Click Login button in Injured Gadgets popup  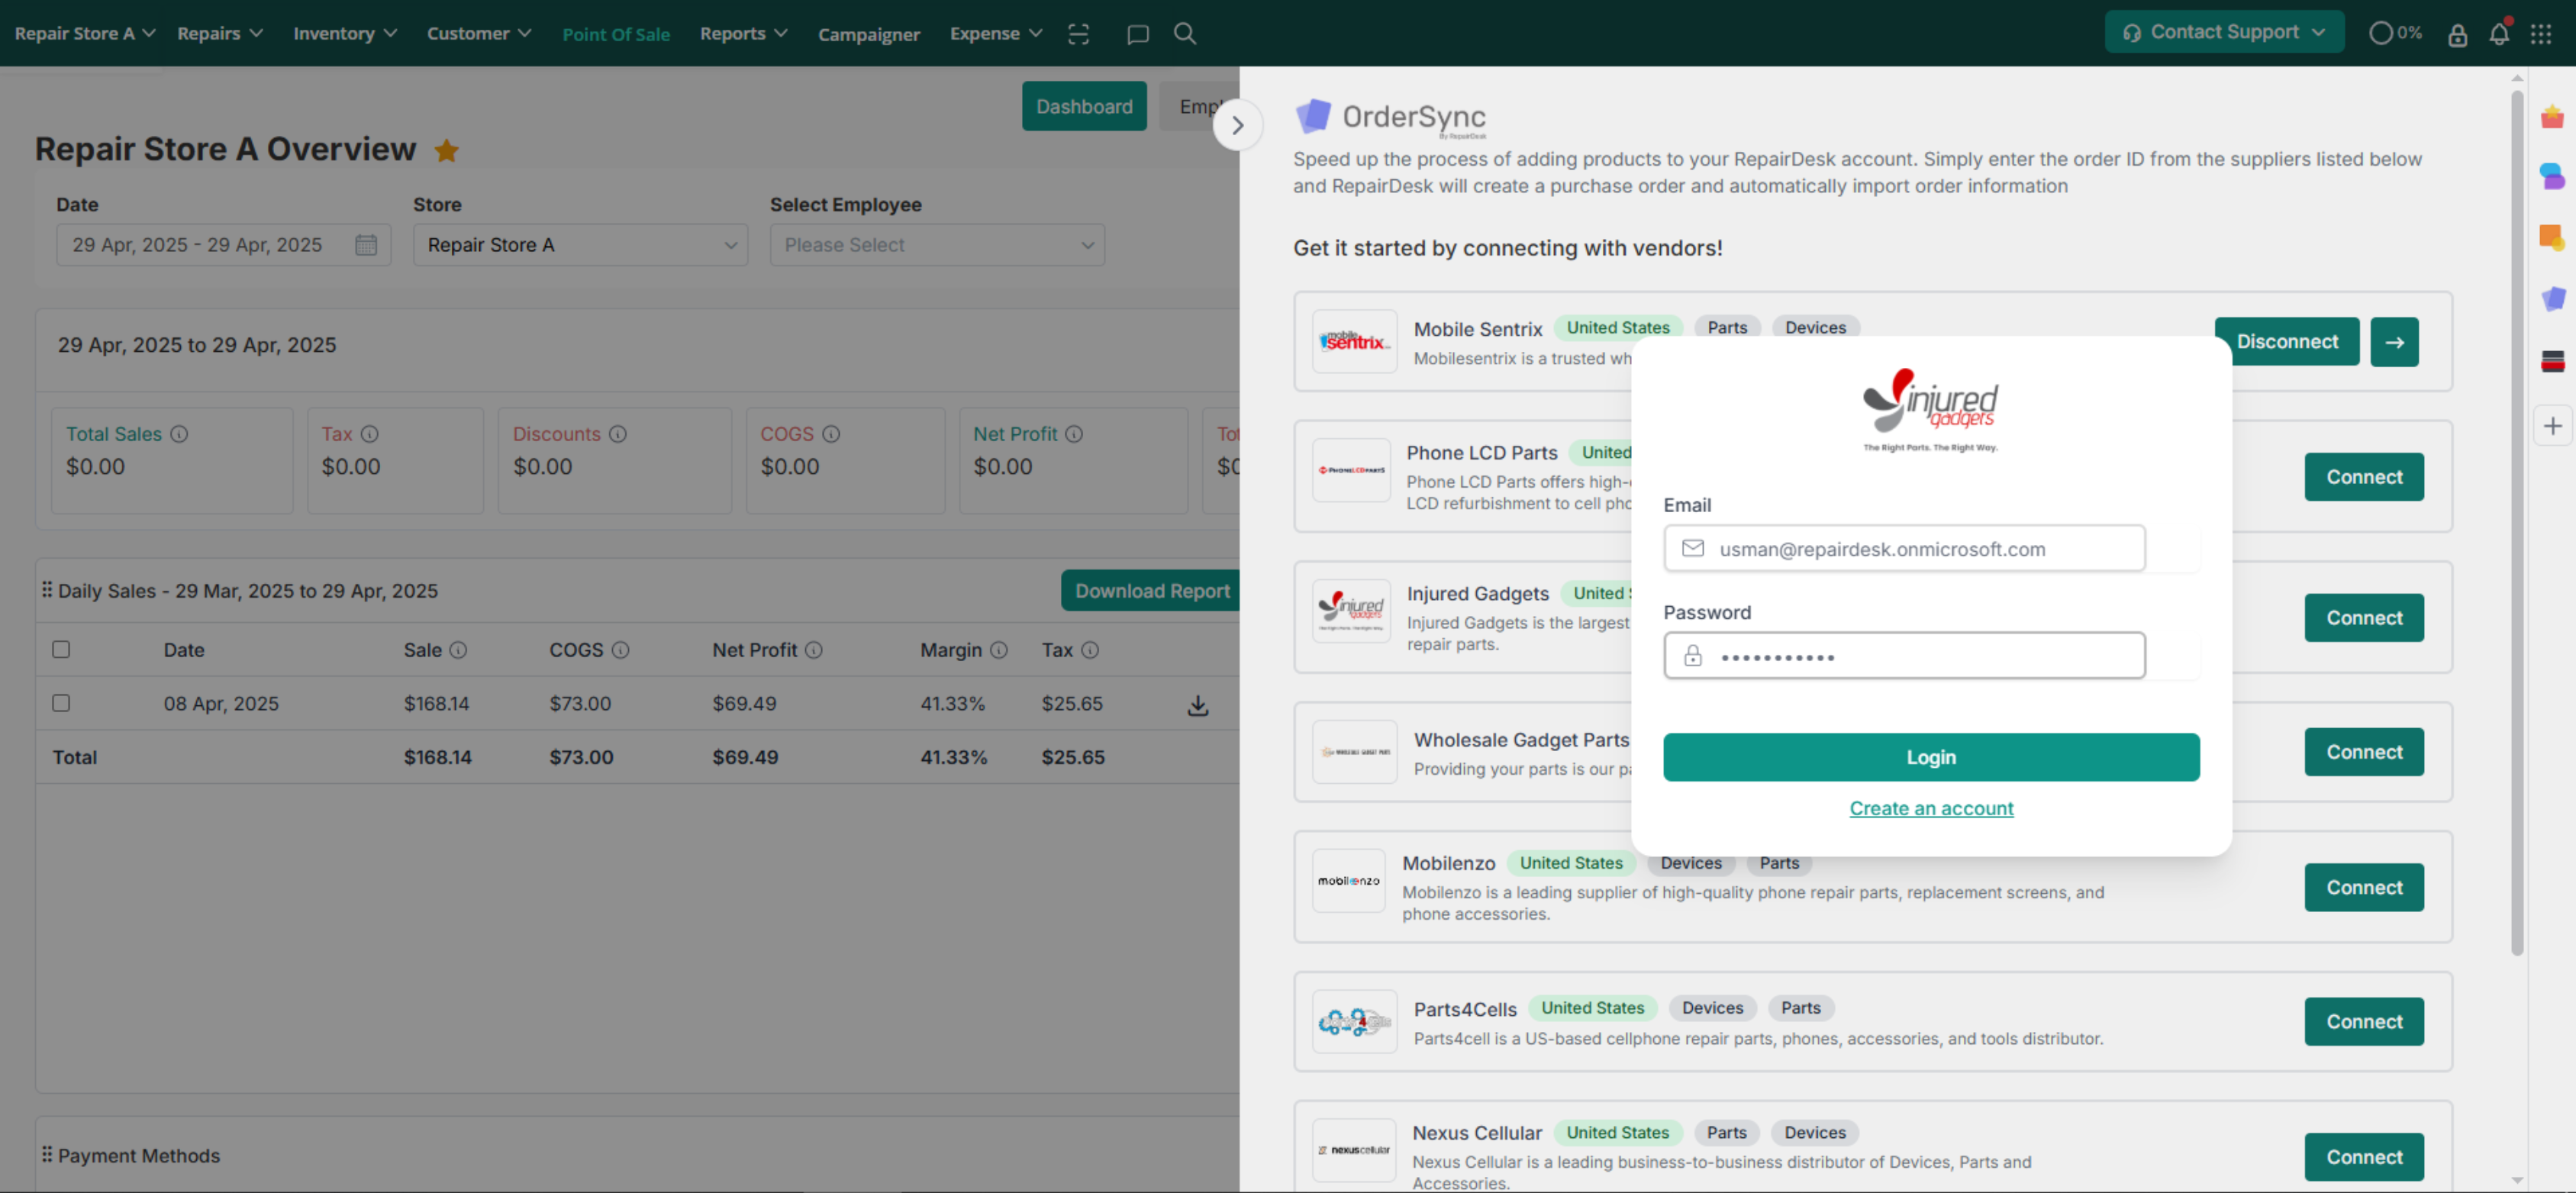coord(1931,757)
